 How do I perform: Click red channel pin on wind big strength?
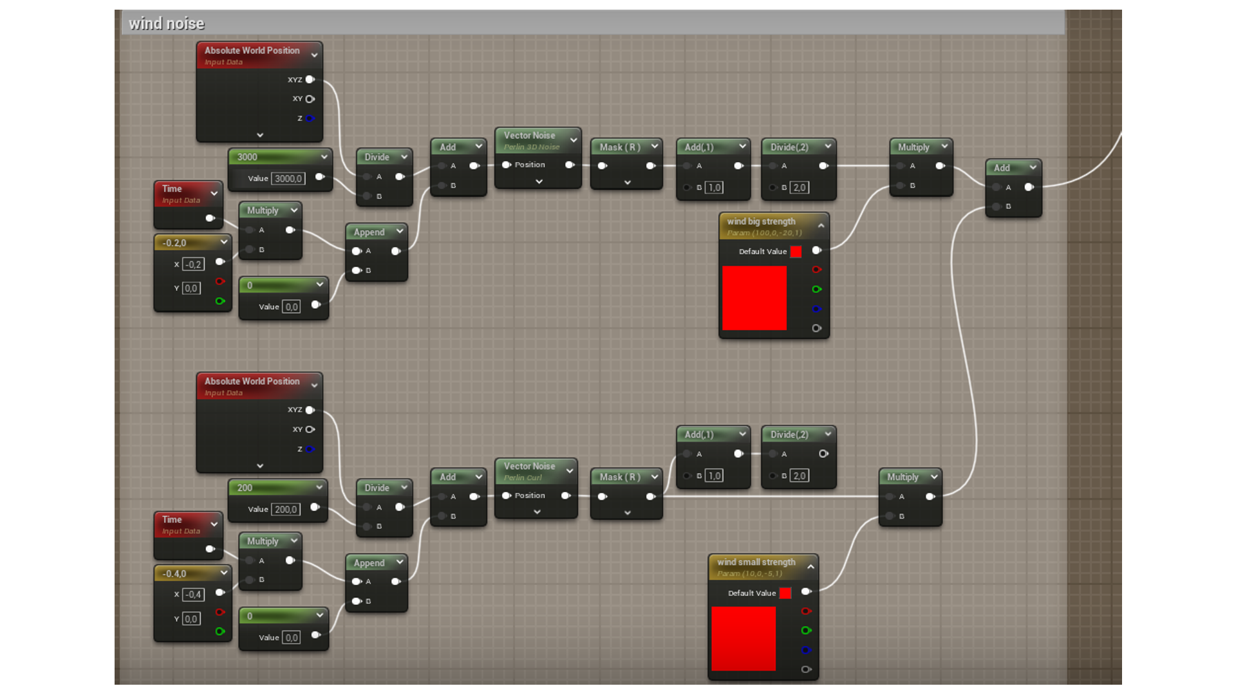pos(816,270)
